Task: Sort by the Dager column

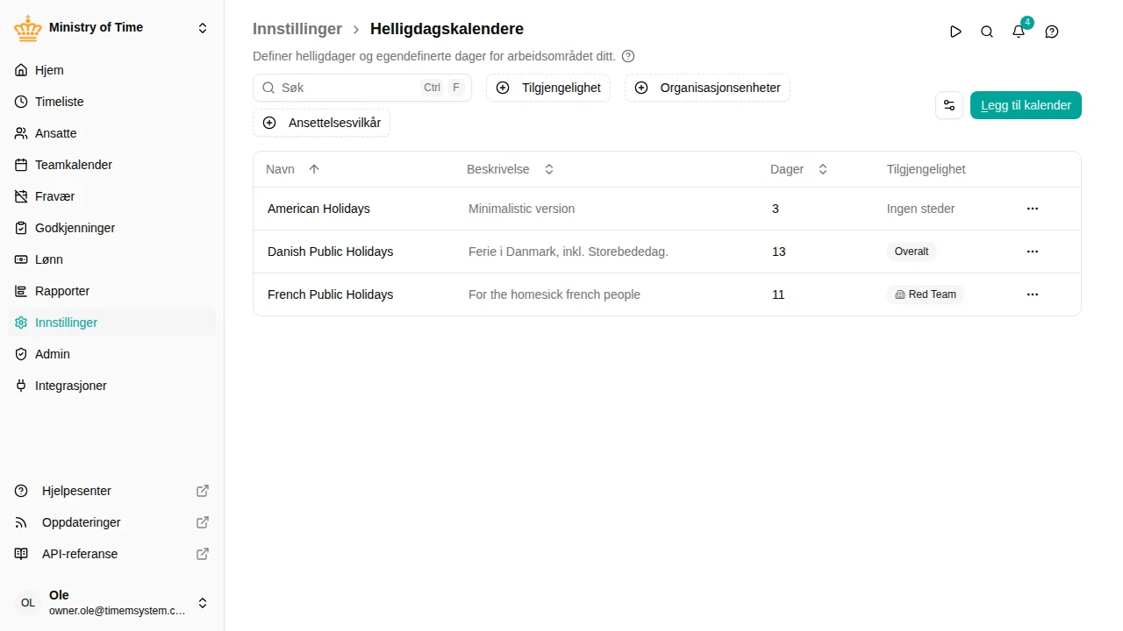Action: coord(799,169)
